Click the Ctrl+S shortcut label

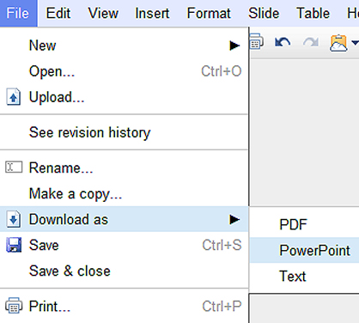pyautogui.click(x=222, y=245)
